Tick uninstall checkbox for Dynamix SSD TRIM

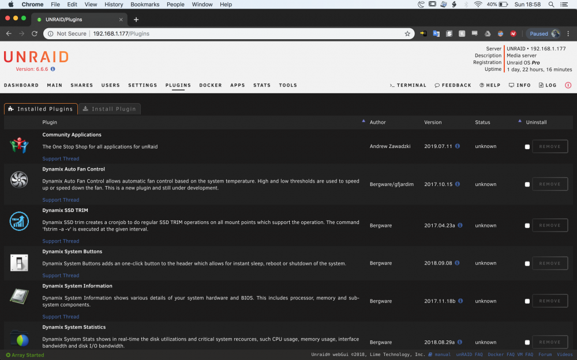point(527,226)
